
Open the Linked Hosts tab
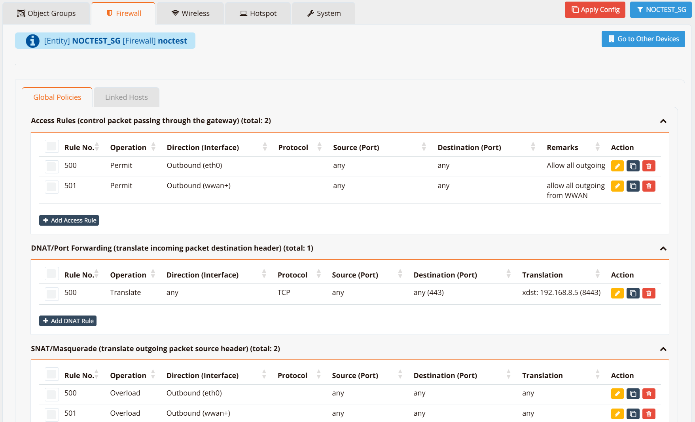126,97
